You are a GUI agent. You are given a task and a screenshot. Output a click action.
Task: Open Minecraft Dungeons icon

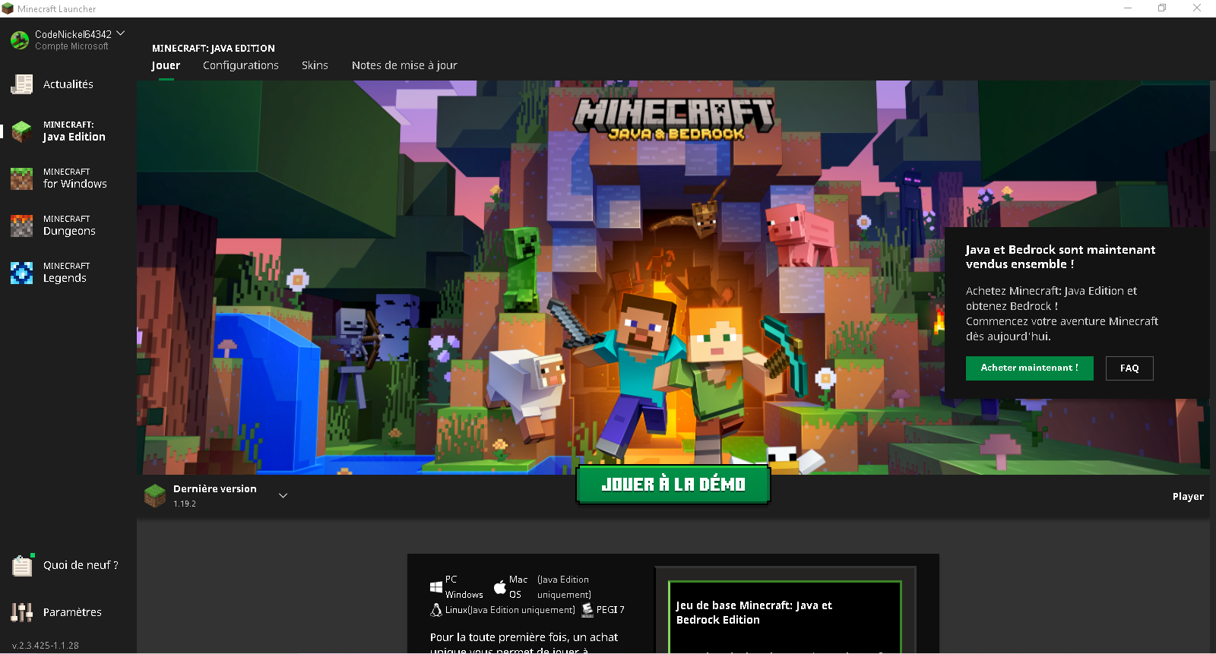click(22, 226)
